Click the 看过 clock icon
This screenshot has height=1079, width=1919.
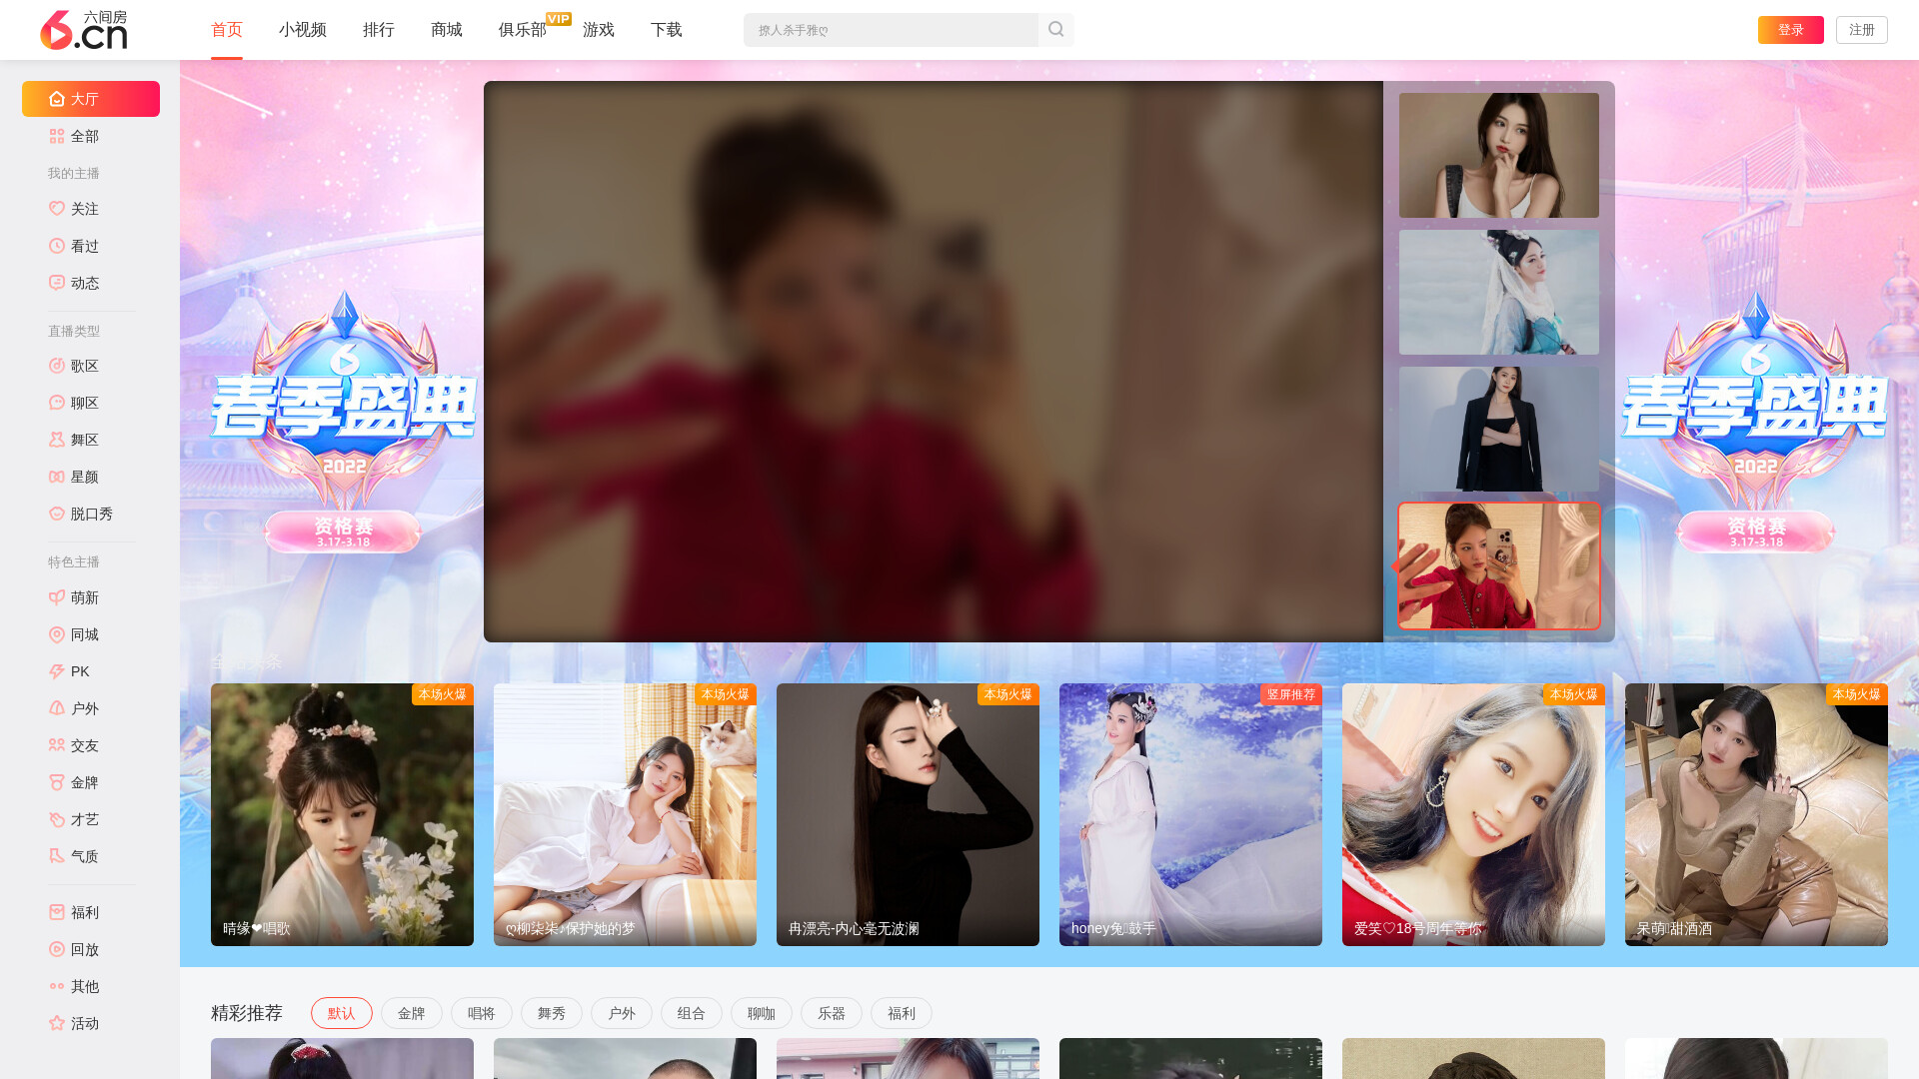(x=57, y=246)
